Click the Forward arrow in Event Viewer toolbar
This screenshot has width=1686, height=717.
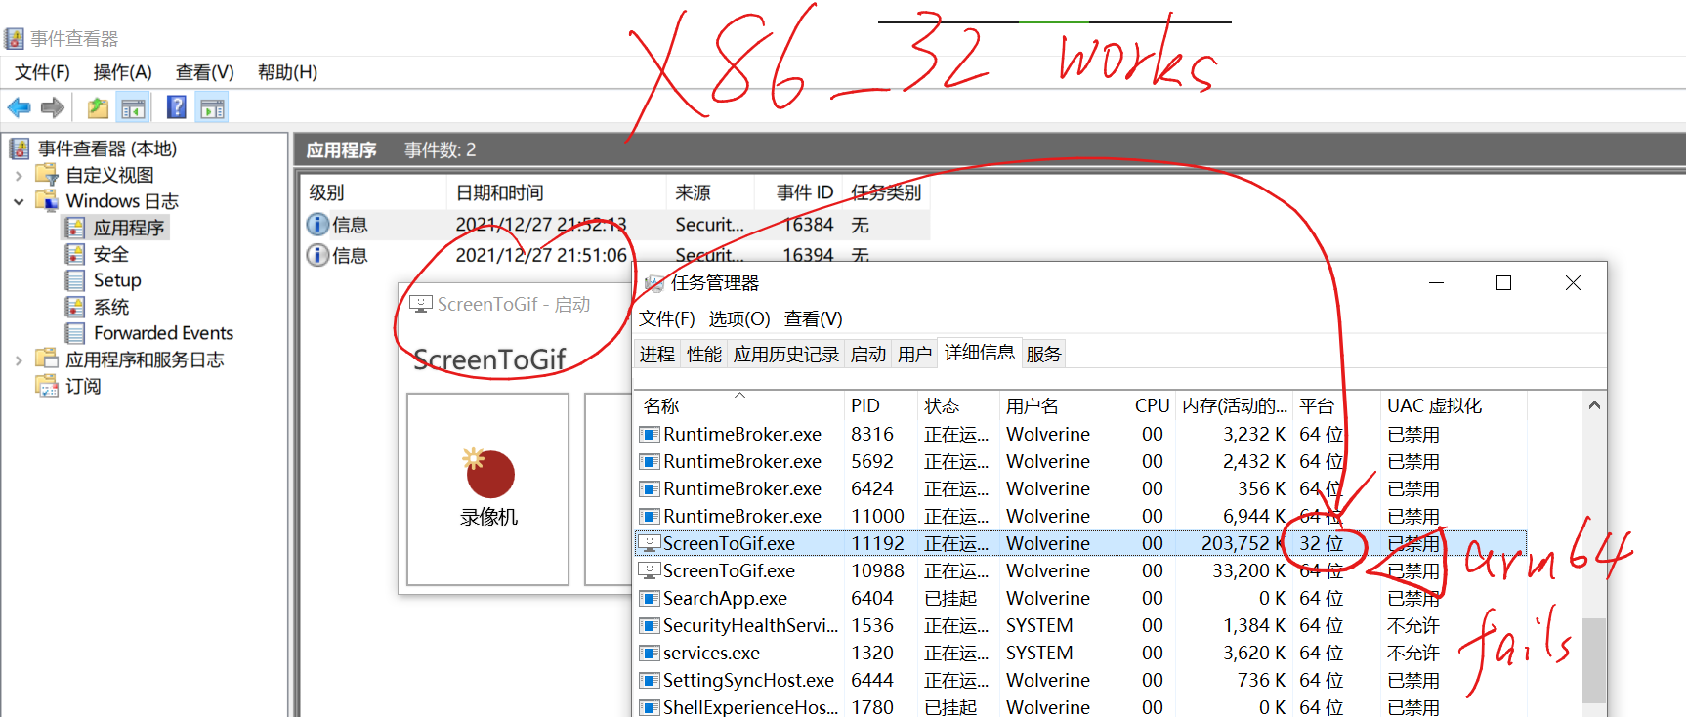pos(53,107)
